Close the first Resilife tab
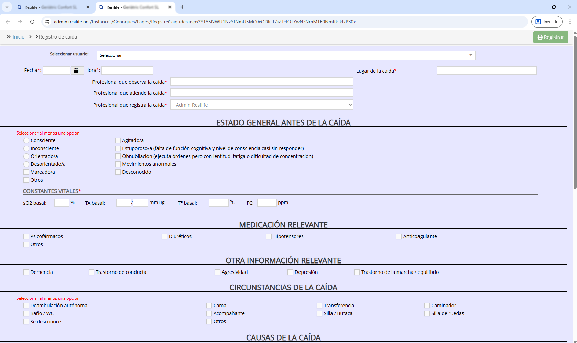 tap(88, 7)
